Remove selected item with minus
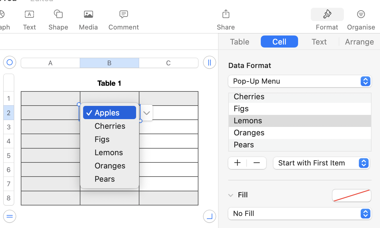This screenshot has width=380, height=228. pos(257,163)
